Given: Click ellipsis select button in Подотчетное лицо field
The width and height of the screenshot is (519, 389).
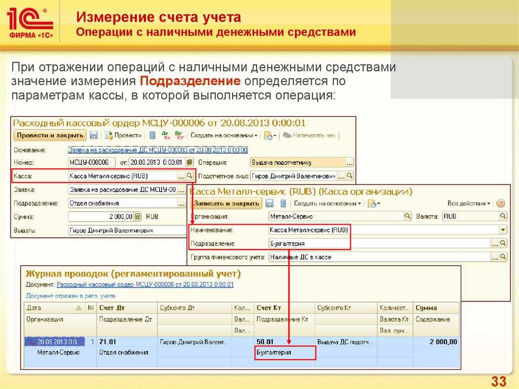Looking at the screenshot, I should pyautogui.click(x=342, y=176).
